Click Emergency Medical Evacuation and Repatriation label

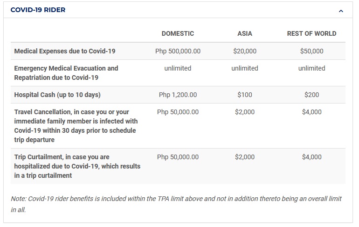pos(66,73)
